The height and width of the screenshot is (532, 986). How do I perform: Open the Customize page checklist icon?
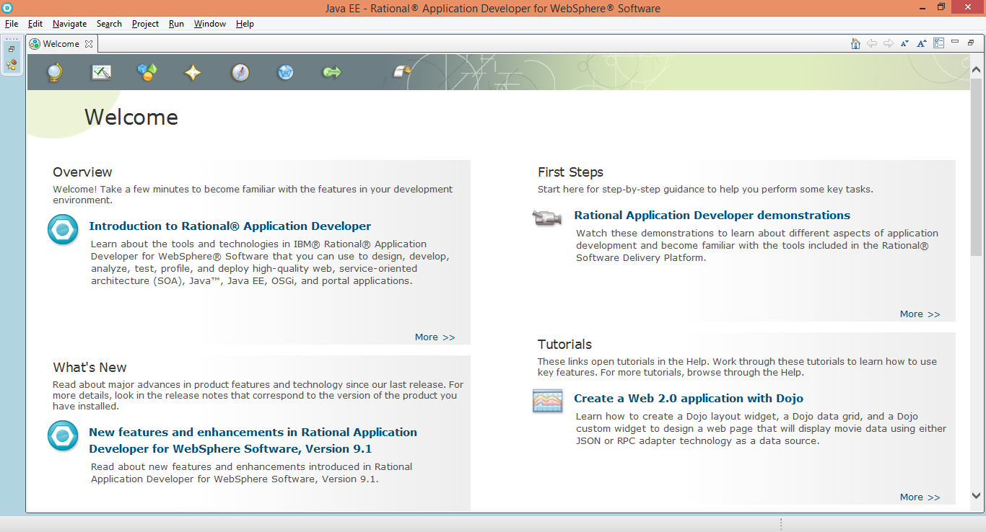tap(938, 43)
